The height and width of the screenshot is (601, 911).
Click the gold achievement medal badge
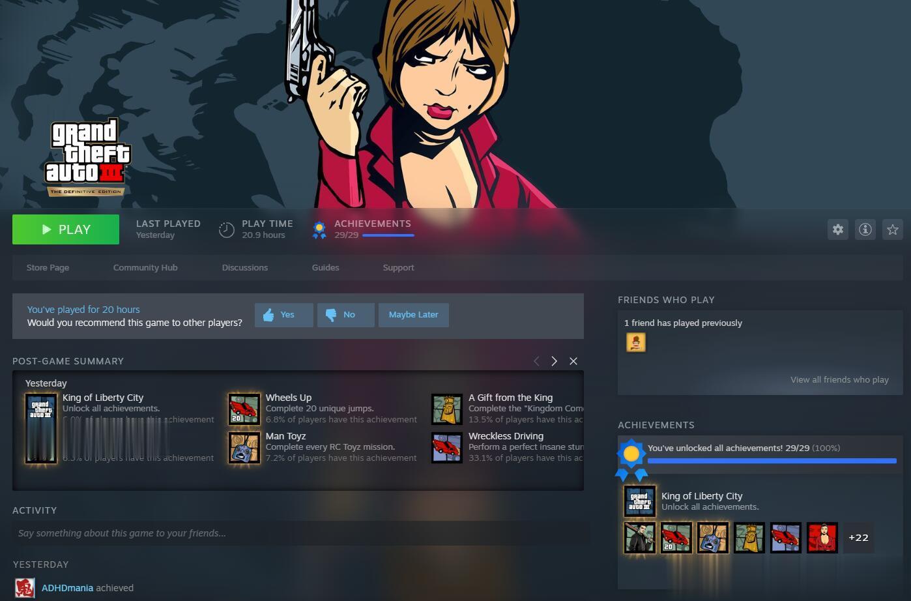631,459
